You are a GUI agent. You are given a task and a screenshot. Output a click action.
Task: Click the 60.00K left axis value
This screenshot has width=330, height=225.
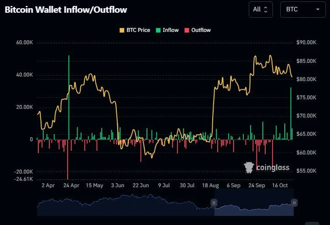tap(25, 42)
